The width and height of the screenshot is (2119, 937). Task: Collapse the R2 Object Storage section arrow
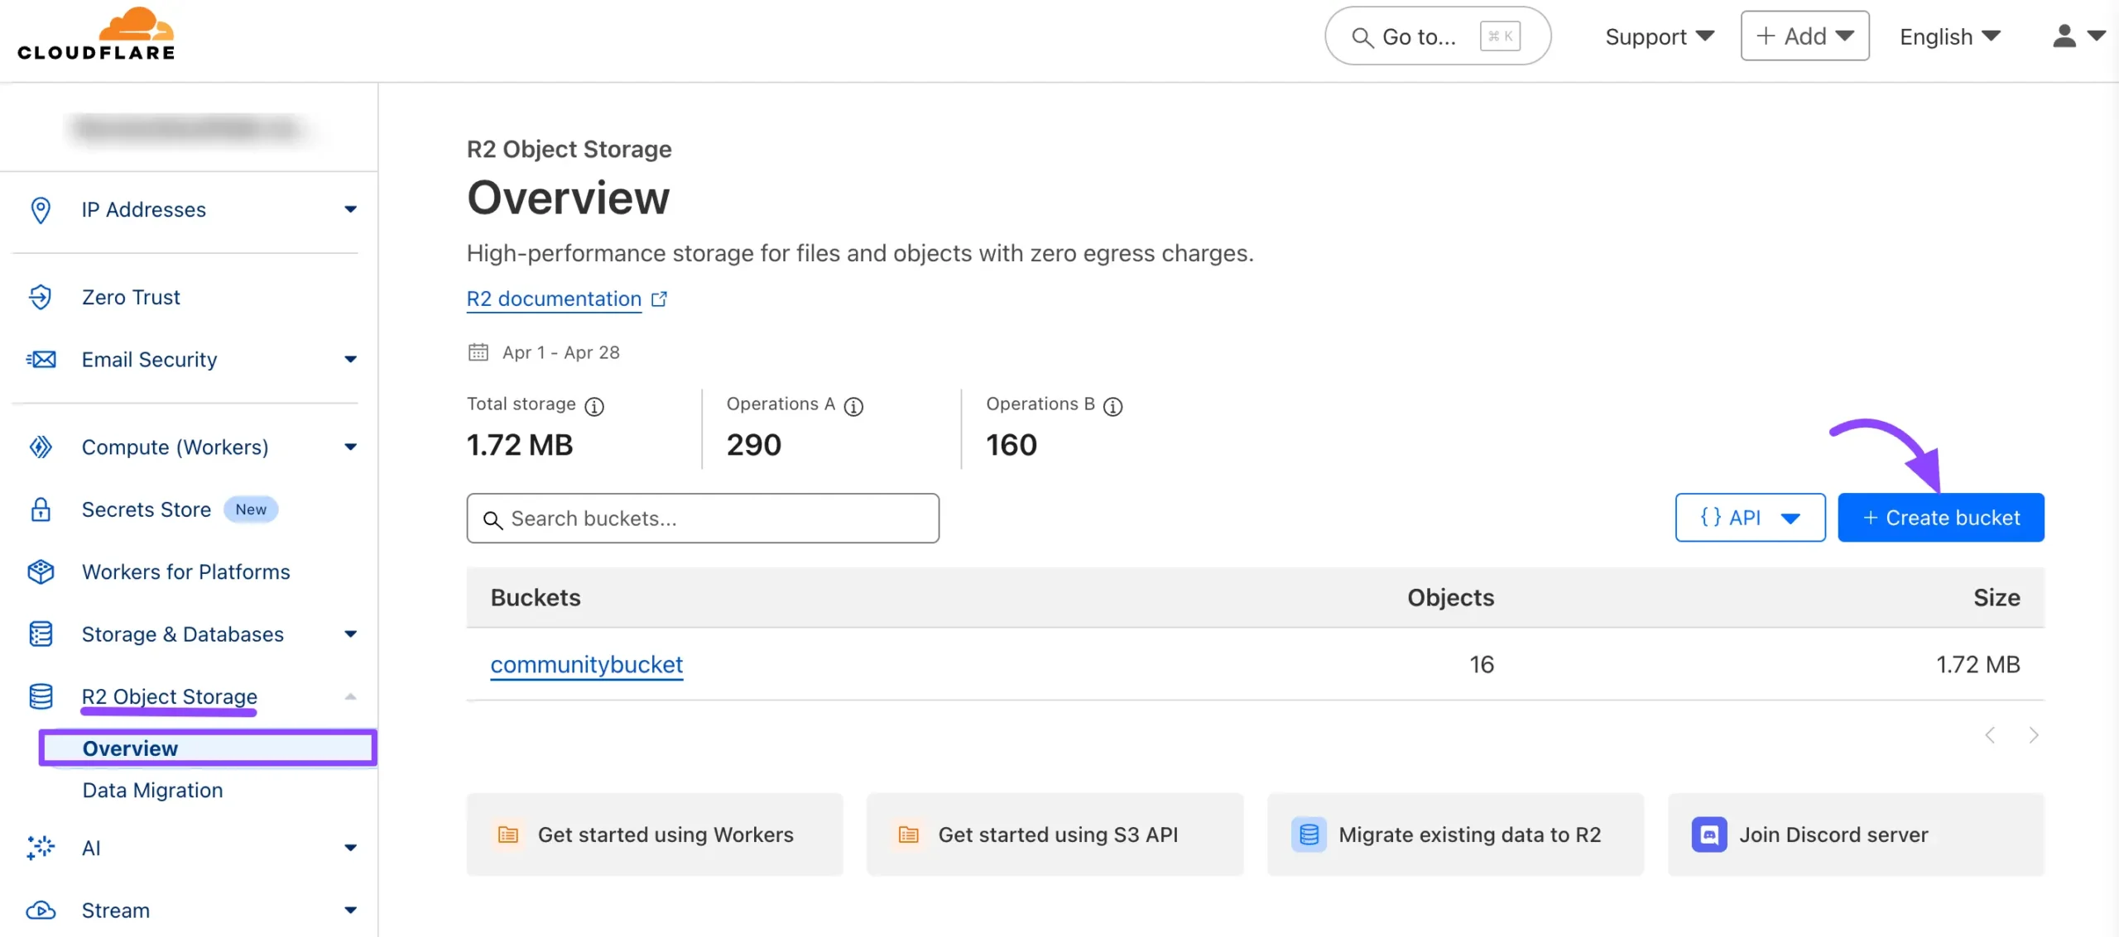pos(351,696)
